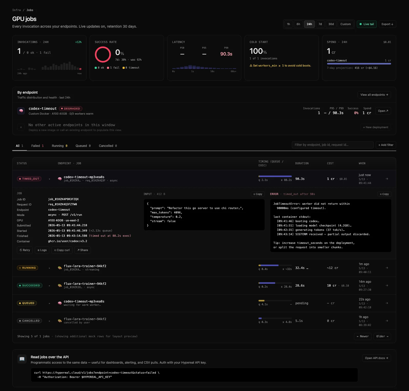Click the brain icon on the timed-out codex-timeout-mp3vea8s row

60,179
